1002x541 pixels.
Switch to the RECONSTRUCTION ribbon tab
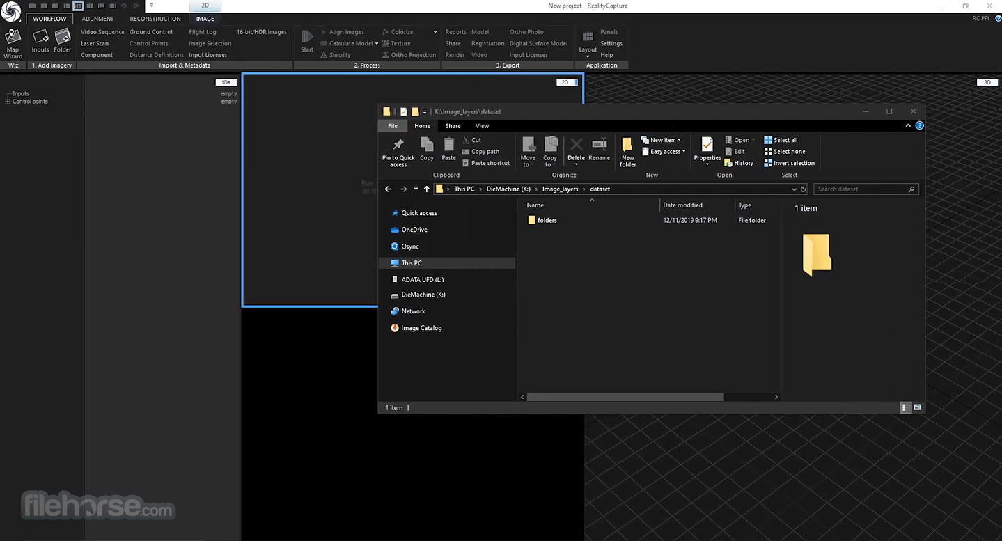pyautogui.click(x=155, y=19)
